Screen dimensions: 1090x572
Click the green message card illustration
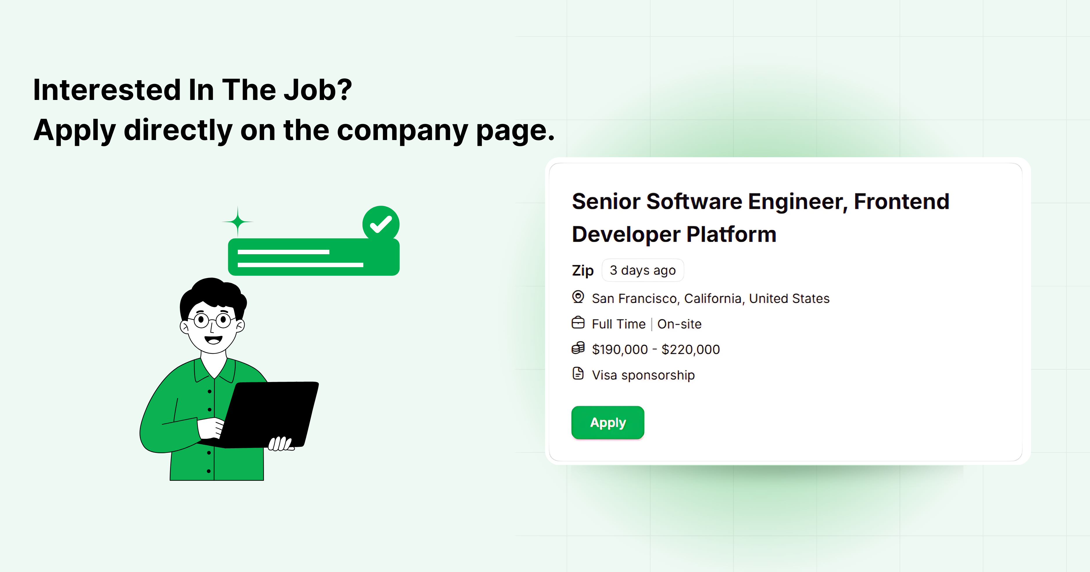[x=314, y=257]
